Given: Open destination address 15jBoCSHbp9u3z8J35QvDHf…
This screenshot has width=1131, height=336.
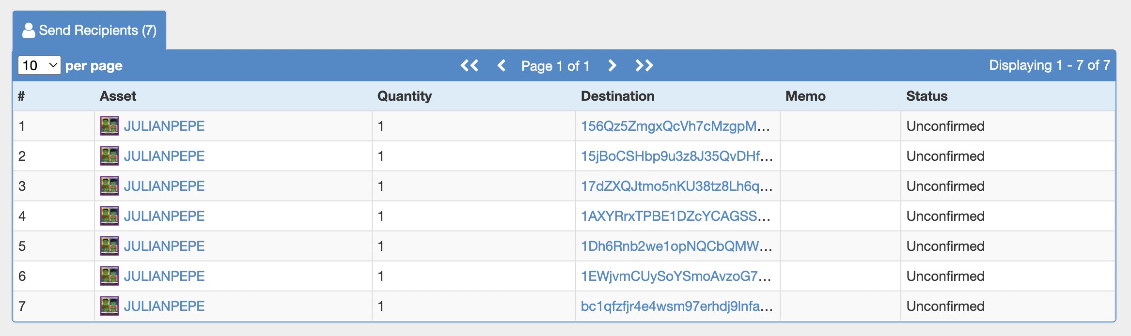Looking at the screenshot, I should coord(677,156).
